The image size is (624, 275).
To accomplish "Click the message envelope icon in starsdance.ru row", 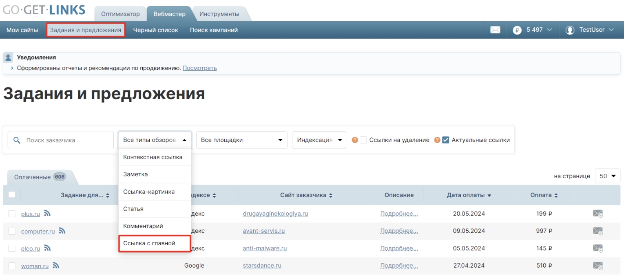I will click(597, 266).
